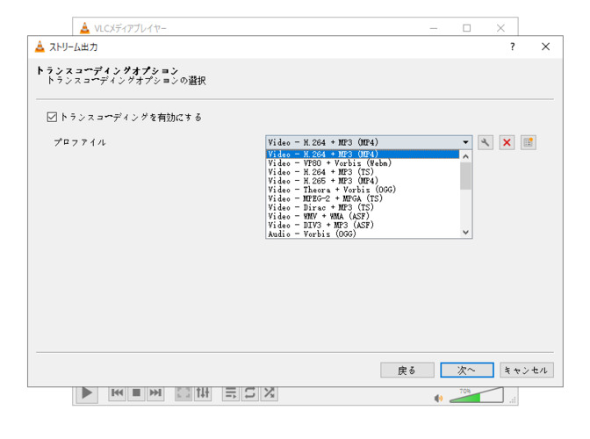590x439 pixels.
Task: Skip to next media track
Action: click(155, 393)
